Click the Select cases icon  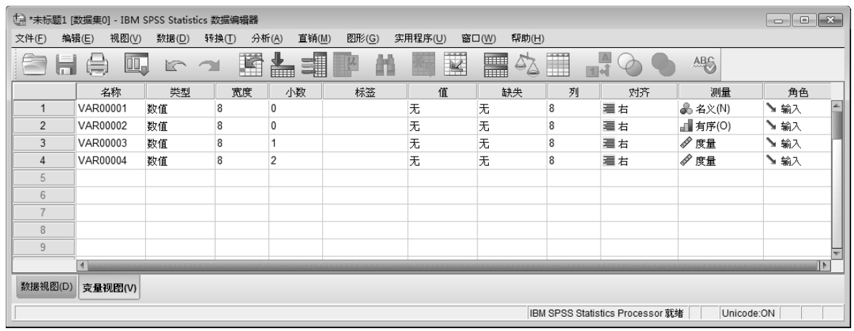click(558, 64)
